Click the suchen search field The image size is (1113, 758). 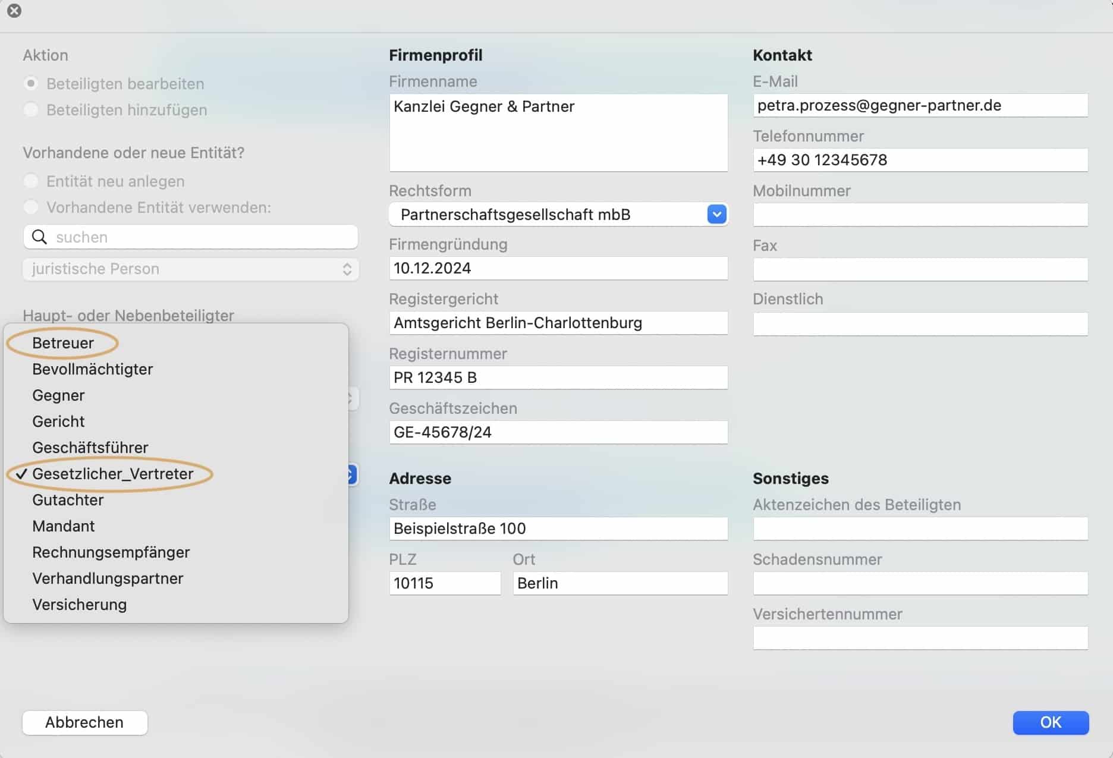coord(190,237)
